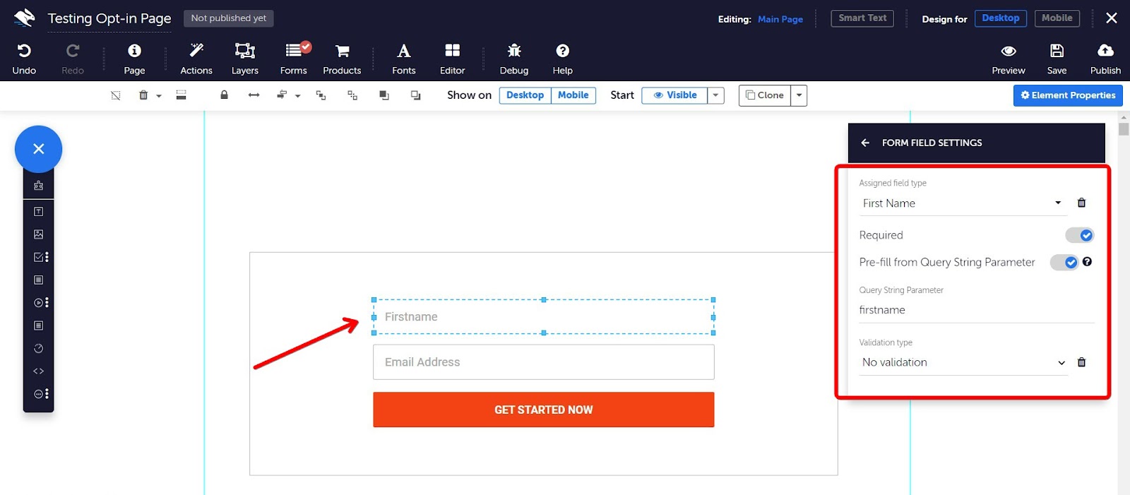Open the Forms manager
The height and width of the screenshot is (495, 1130).
coord(293,59)
